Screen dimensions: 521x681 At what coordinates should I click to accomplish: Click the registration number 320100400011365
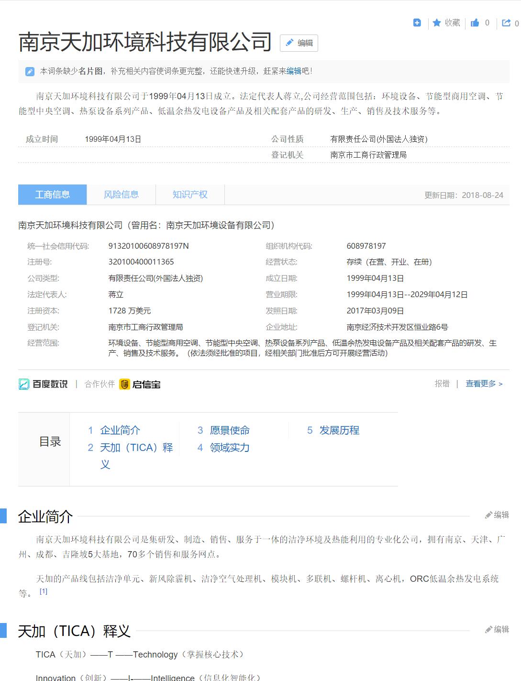point(141,262)
